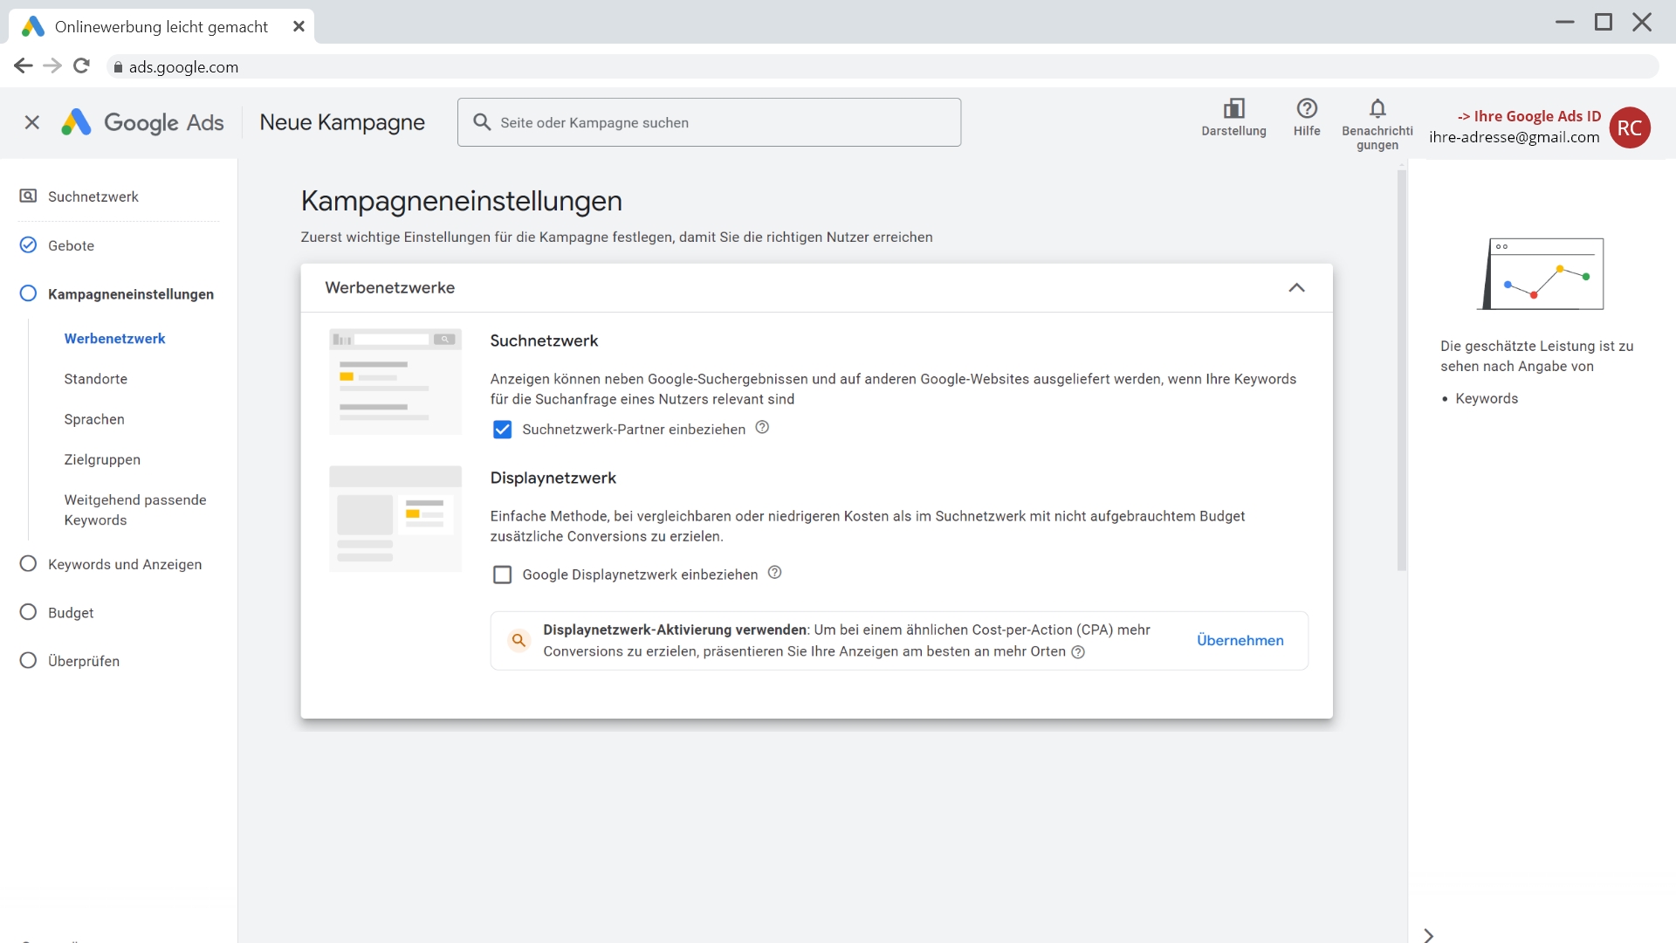Close campaign creation with X icon
The width and height of the screenshot is (1676, 943).
[32, 123]
